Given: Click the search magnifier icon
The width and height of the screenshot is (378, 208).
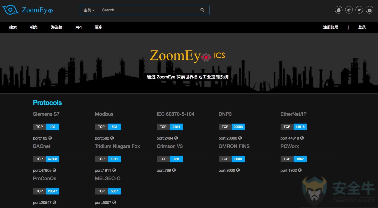Looking at the screenshot, I should pyautogui.click(x=202, y=10).
